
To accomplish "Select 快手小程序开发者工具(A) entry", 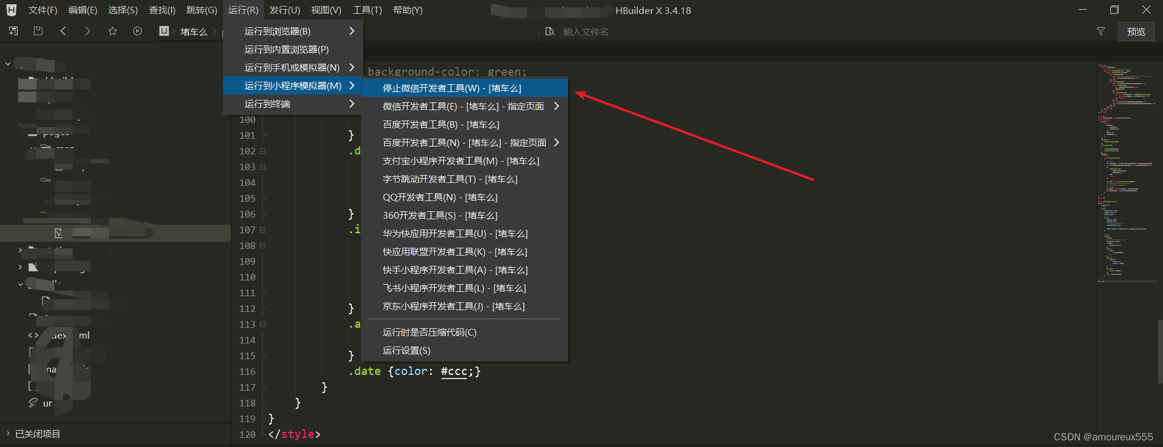I will click(x=465, y=270).
